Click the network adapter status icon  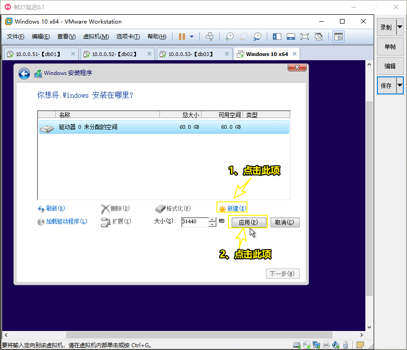(316, 345)
